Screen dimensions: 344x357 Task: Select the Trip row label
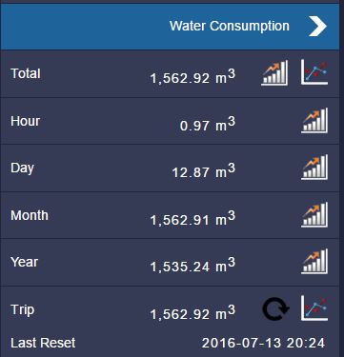coord(22,310)
